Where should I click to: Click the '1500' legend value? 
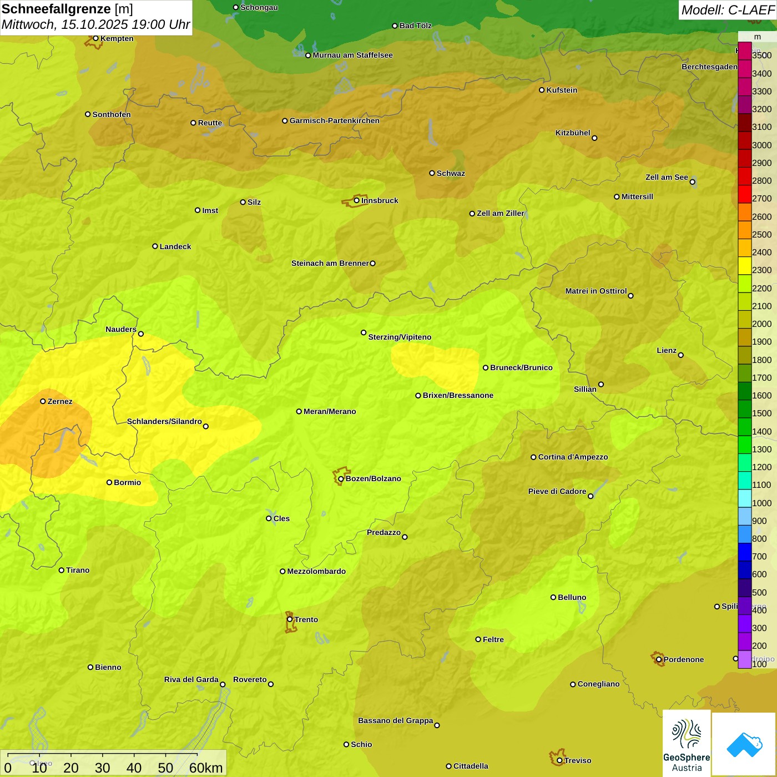761,413
